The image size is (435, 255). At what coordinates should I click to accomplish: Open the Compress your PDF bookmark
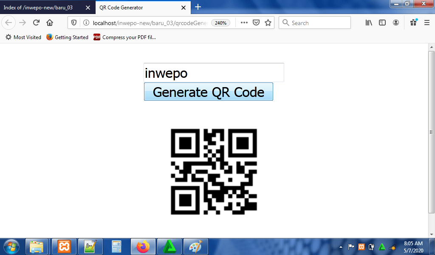point(124,37)
